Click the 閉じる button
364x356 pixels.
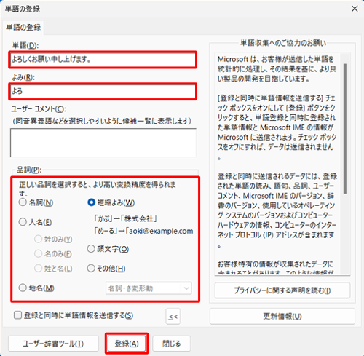coord(172,344)
